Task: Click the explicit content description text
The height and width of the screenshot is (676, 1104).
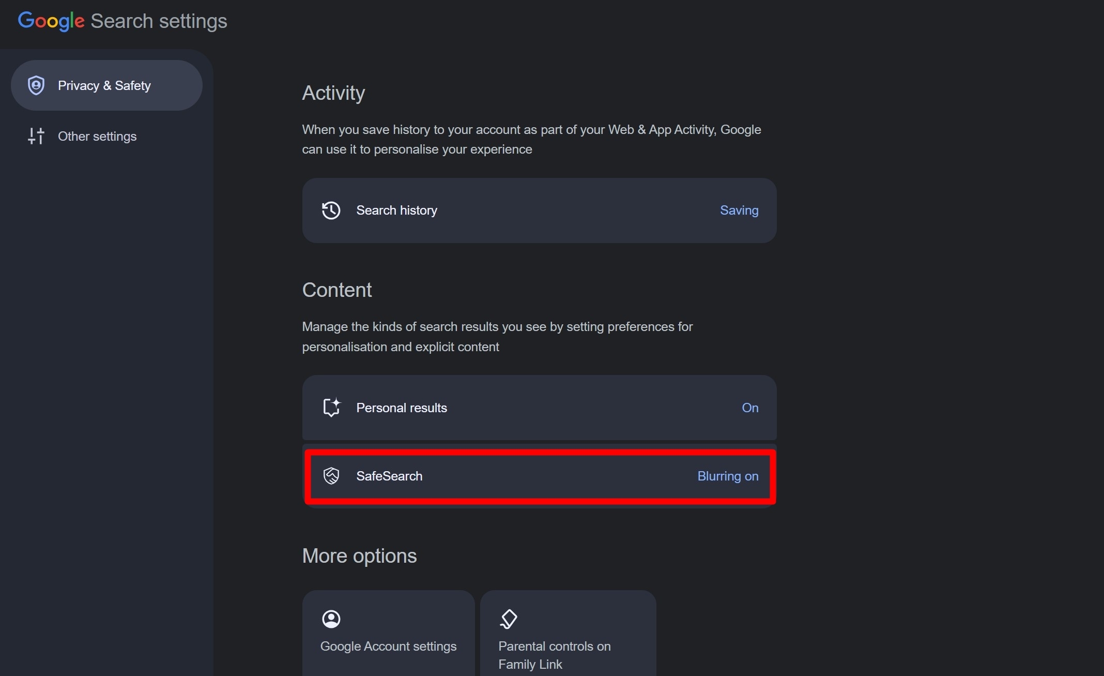Action: 497,337
